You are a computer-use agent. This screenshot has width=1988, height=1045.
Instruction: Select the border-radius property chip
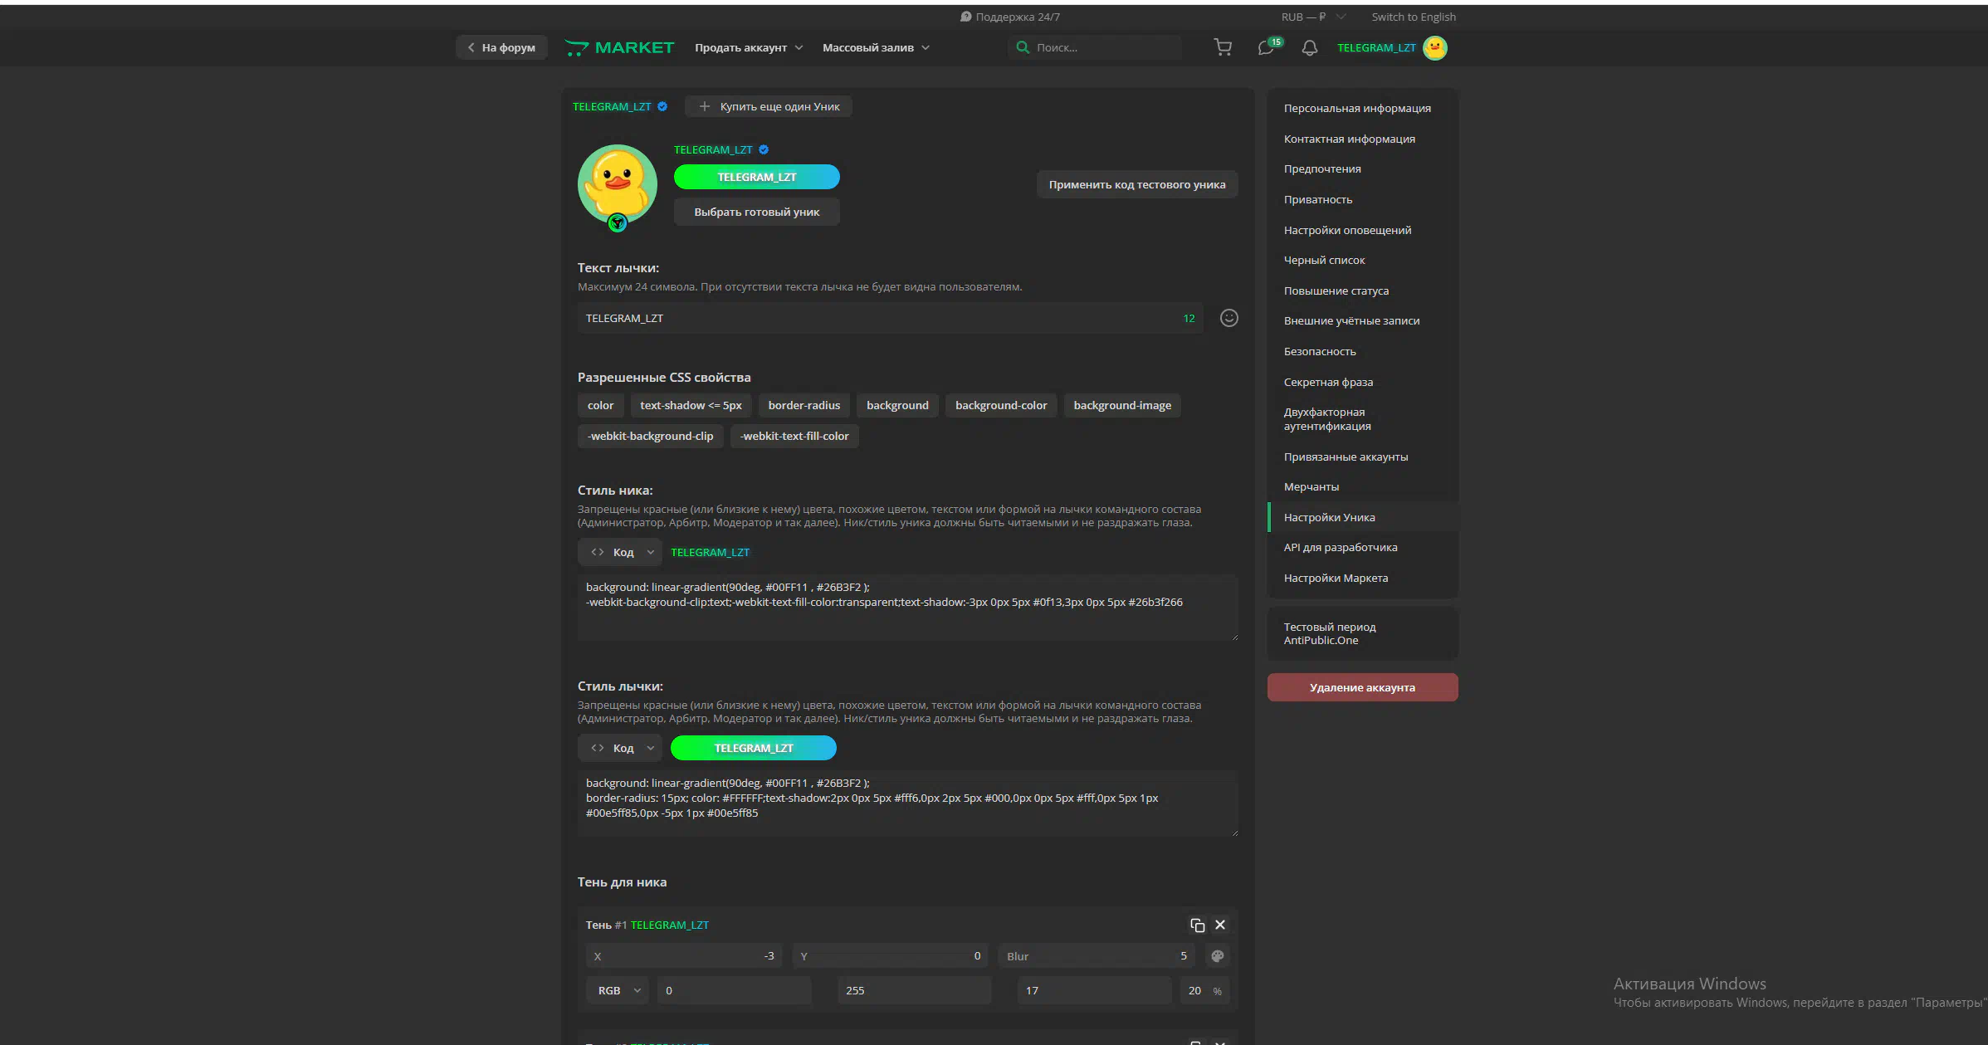click(804, 405)
